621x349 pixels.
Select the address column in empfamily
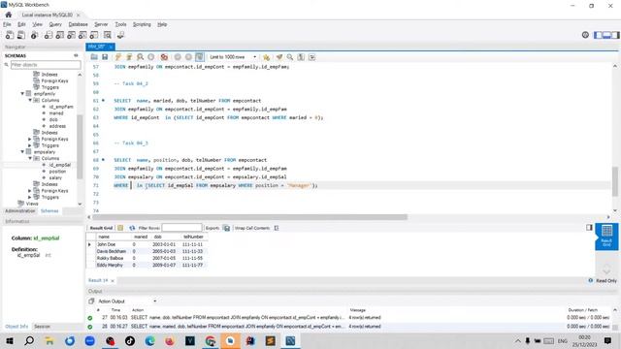click(57, 126)
